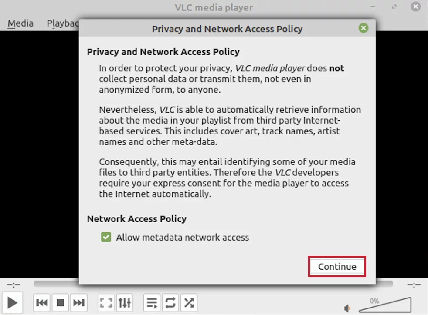
Task: Click the playback seek bar
Action: pyautogui.click(x=213, y=284)
